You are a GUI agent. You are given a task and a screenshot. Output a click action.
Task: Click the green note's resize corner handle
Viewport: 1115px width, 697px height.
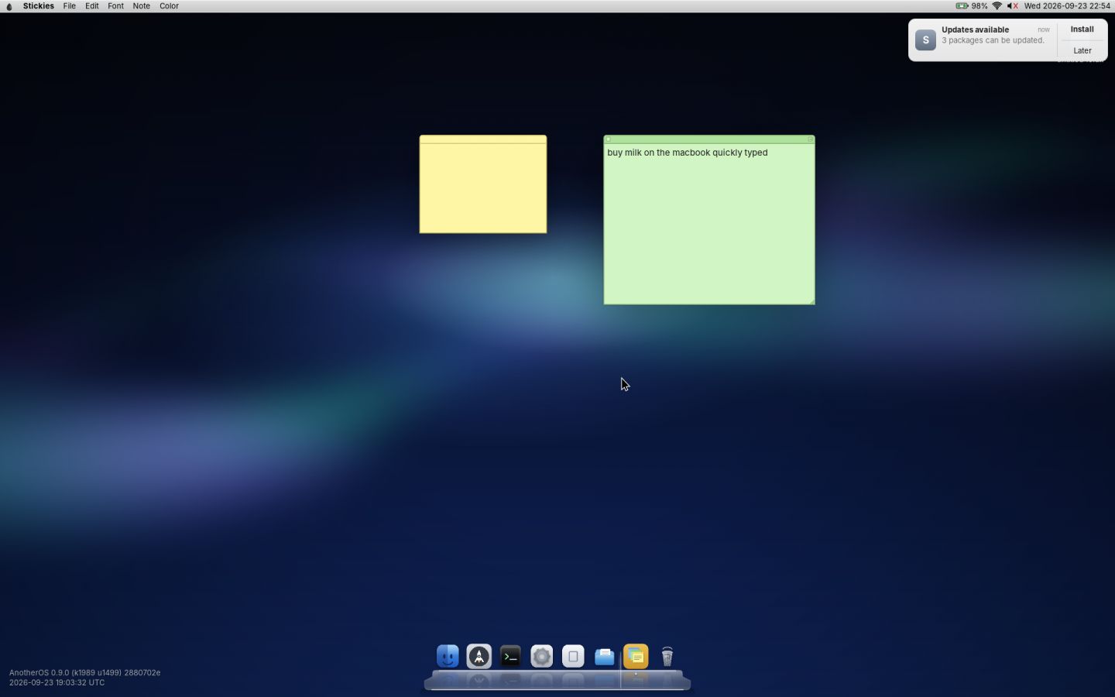811,301
